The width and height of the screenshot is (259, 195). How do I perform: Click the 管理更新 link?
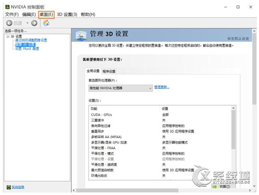[x=162, y=87]
